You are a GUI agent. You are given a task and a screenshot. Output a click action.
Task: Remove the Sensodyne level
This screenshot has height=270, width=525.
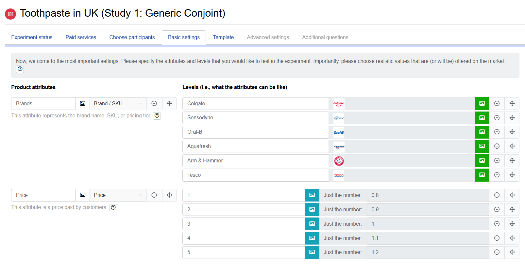click(497, 118)
